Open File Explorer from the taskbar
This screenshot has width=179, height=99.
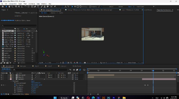click(x=124, y=98)
